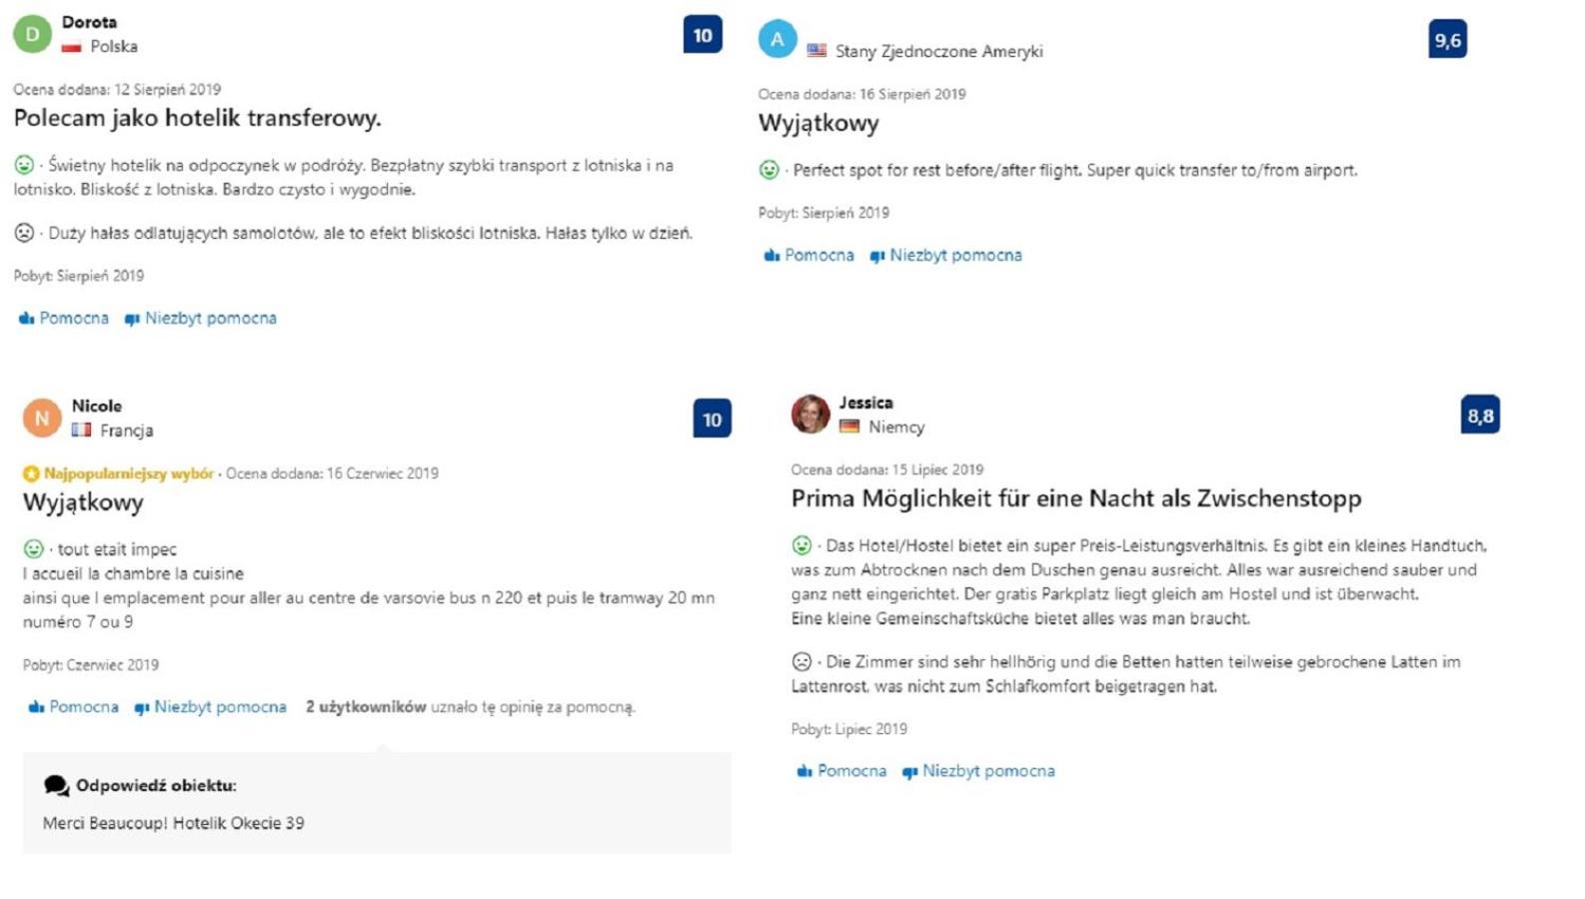The image size is (1585, 899).
Task: Click Jessica's 8,8 score badge
Action: pyautogui.click(x=1480, y=415)
